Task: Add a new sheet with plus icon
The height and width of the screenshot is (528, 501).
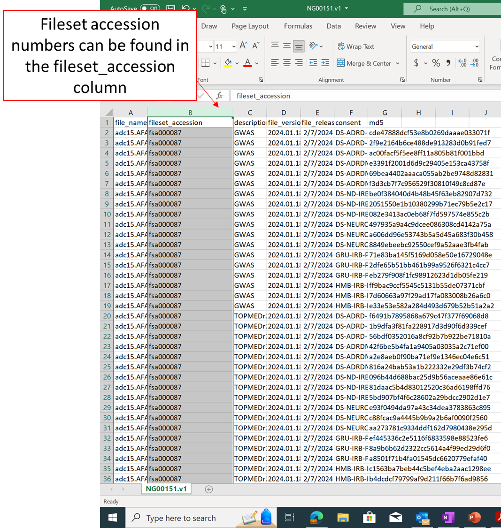Action: point(209,489)
